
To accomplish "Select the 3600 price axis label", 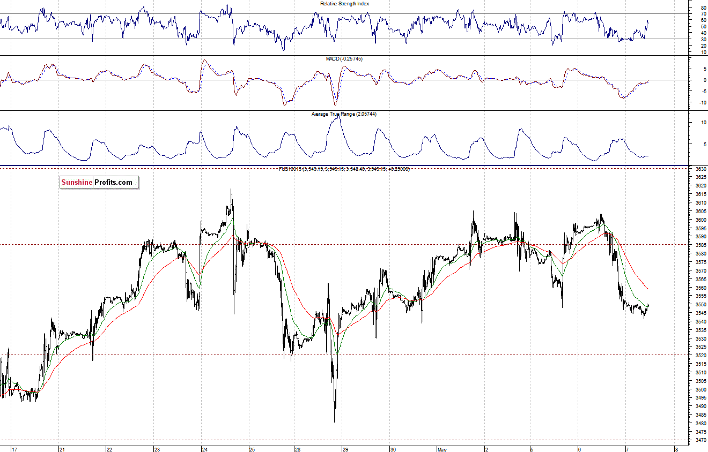I will 700,220.
